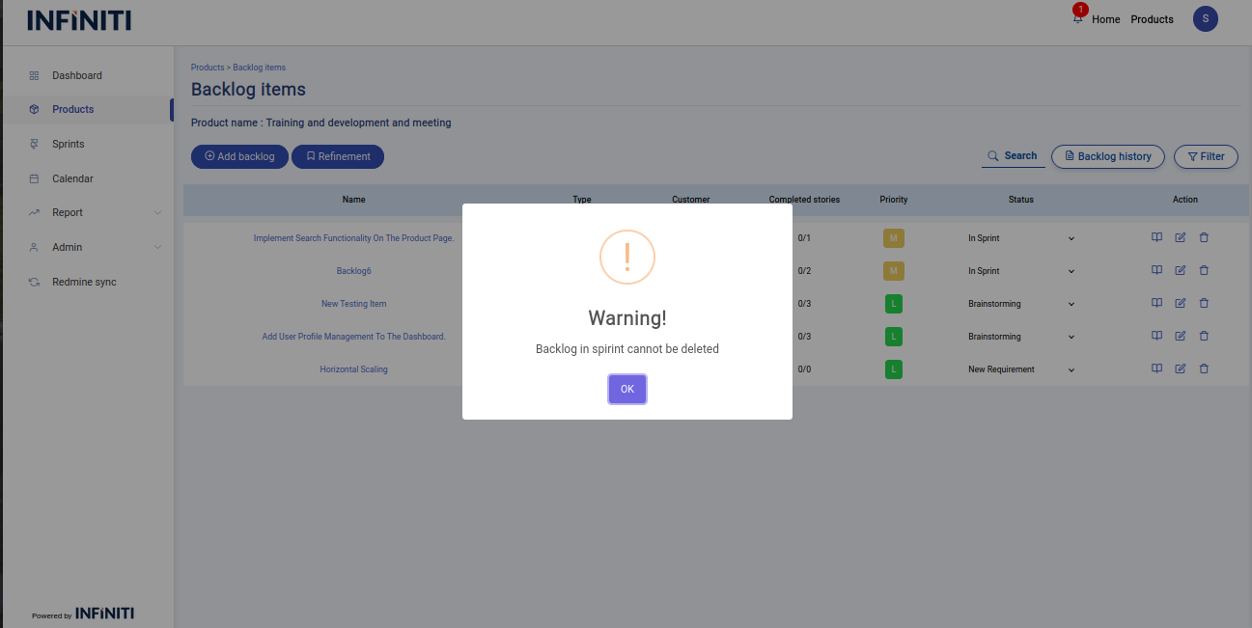This screenshot has width=1252, height=628.
Task: Open the book icon for the Backlog6 row
Action: tap(1156, 270)
